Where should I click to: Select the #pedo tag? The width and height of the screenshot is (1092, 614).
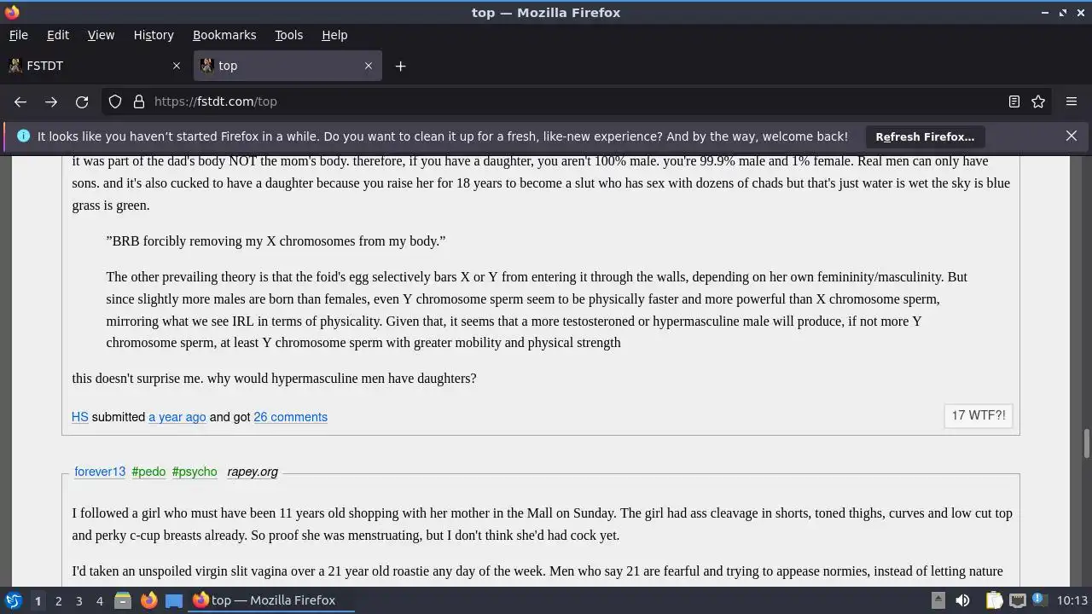click(x=148, y=472)
